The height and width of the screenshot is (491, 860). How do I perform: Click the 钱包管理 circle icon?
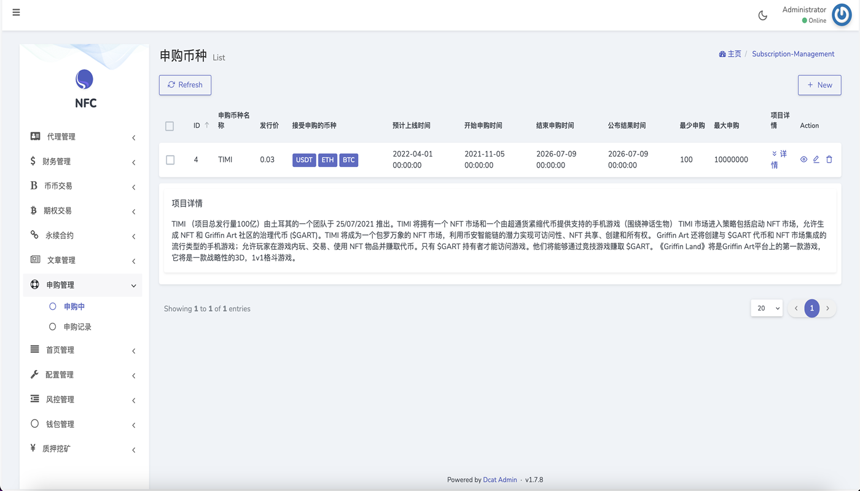(34, 423)
